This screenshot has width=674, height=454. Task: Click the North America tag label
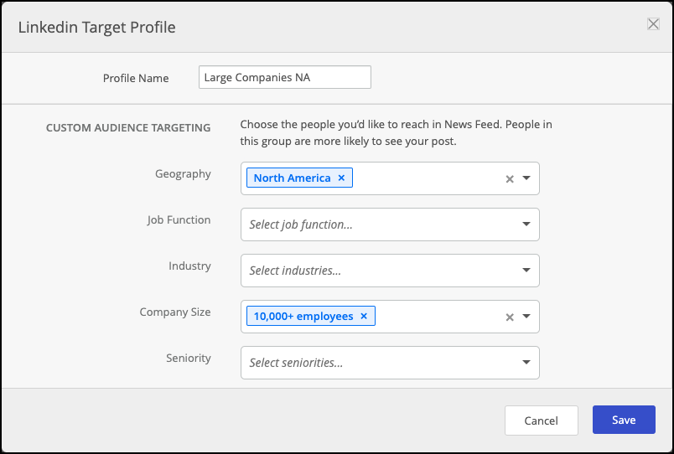pyautogui.click(x=292, y=178)
